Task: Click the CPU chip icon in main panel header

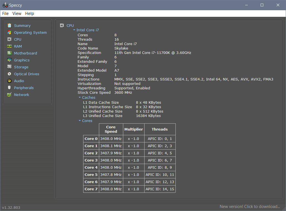Action: coord(62,25)
